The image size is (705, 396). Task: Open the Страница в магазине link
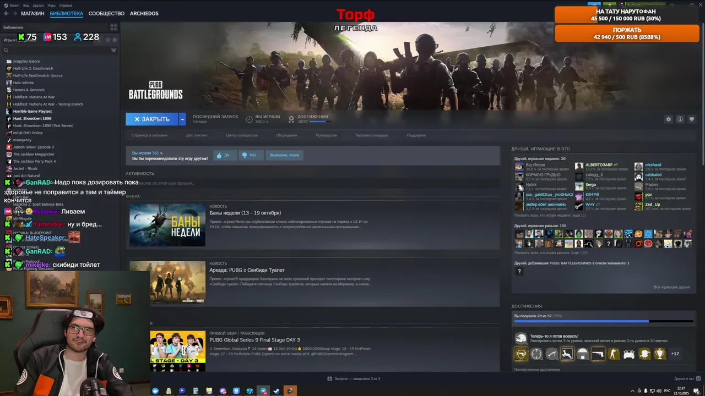coord(149,135)
